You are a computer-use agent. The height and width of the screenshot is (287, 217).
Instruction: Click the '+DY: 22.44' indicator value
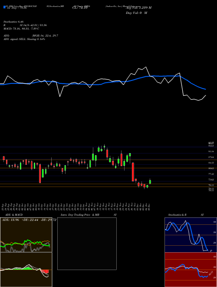tap(30, 220)
